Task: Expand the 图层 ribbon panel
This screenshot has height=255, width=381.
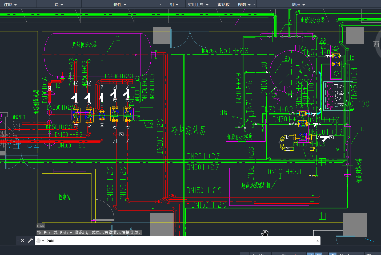Action: click(x=298, y=5)
